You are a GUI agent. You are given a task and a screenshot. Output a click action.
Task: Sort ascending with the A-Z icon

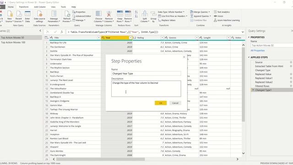136,12
